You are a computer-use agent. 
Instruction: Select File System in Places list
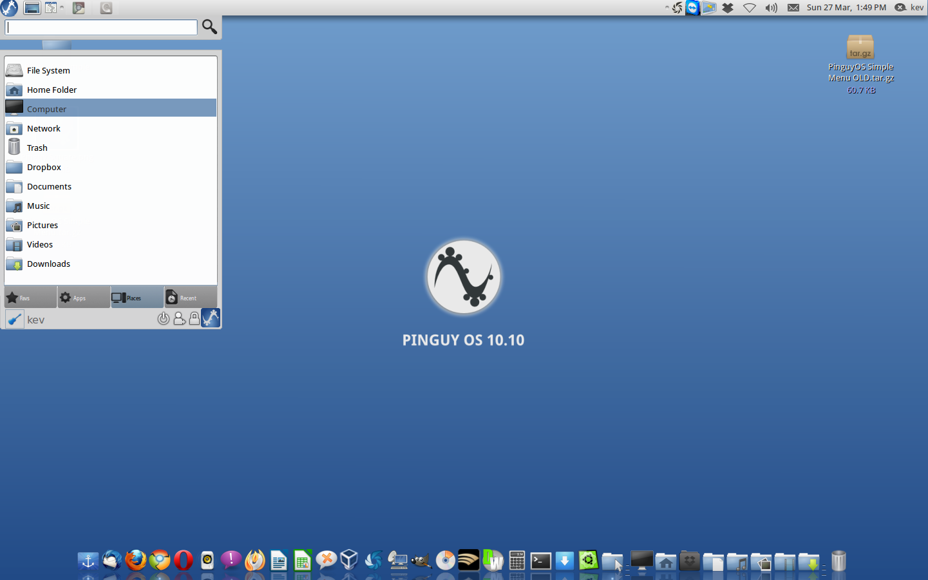click(x=111, y=70)
